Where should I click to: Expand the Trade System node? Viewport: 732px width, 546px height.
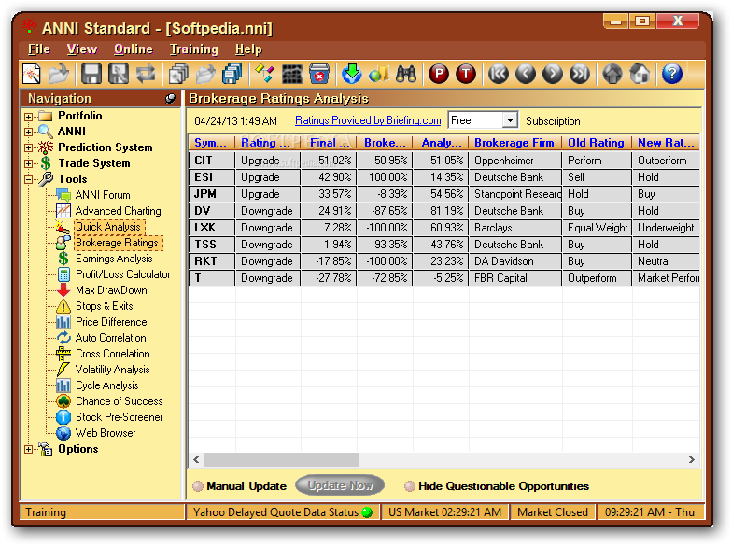(x=28, y=164)
